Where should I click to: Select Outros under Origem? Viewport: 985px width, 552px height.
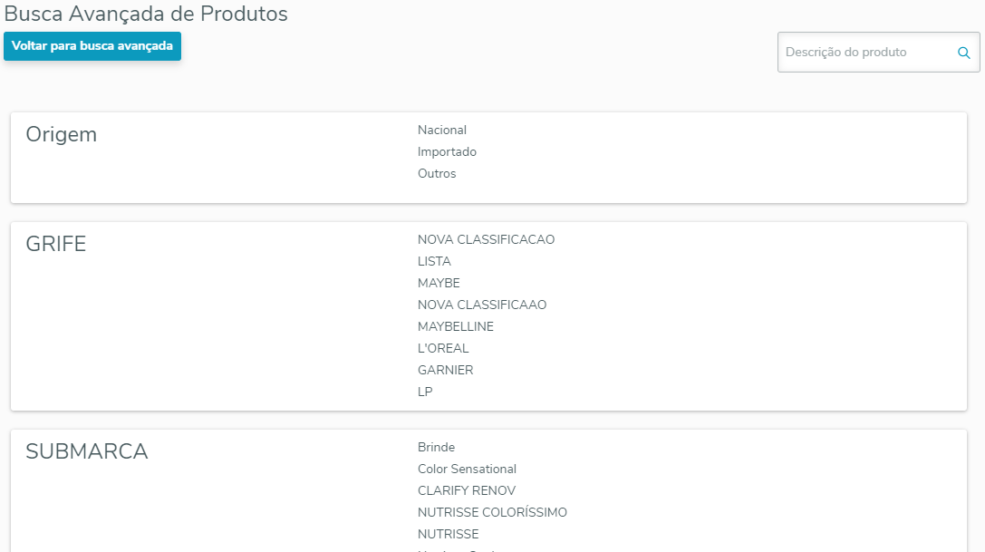[x=437, y=174]
